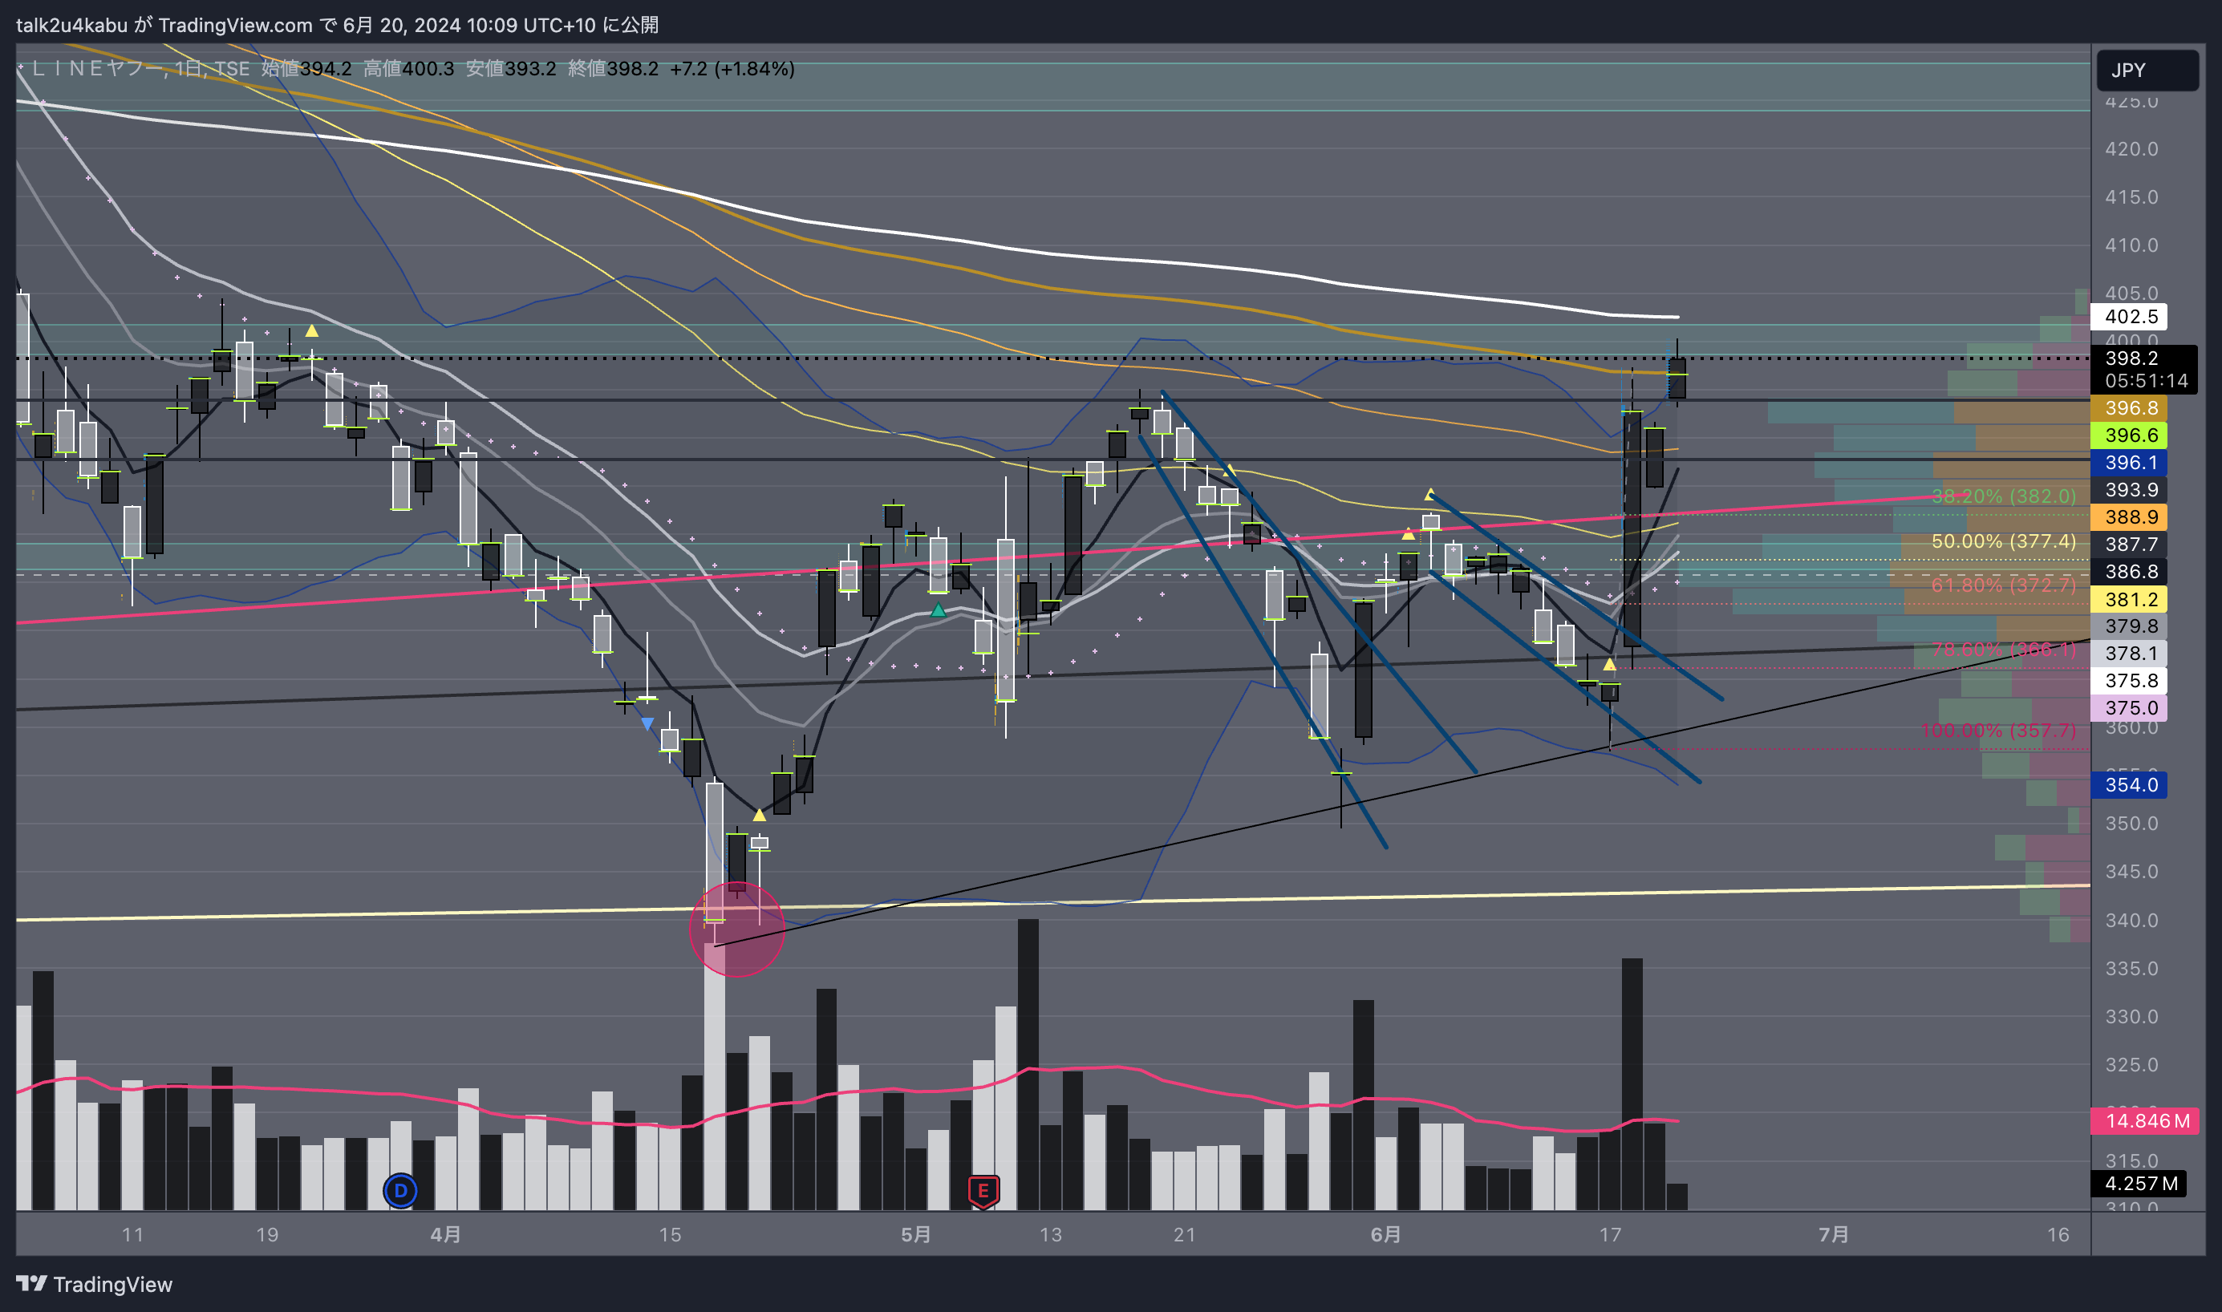Click the 388.9 orange price label

point(2131,517)
